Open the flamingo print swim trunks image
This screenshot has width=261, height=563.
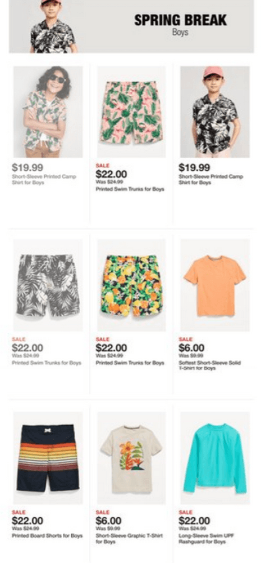[x=131, y=111]
